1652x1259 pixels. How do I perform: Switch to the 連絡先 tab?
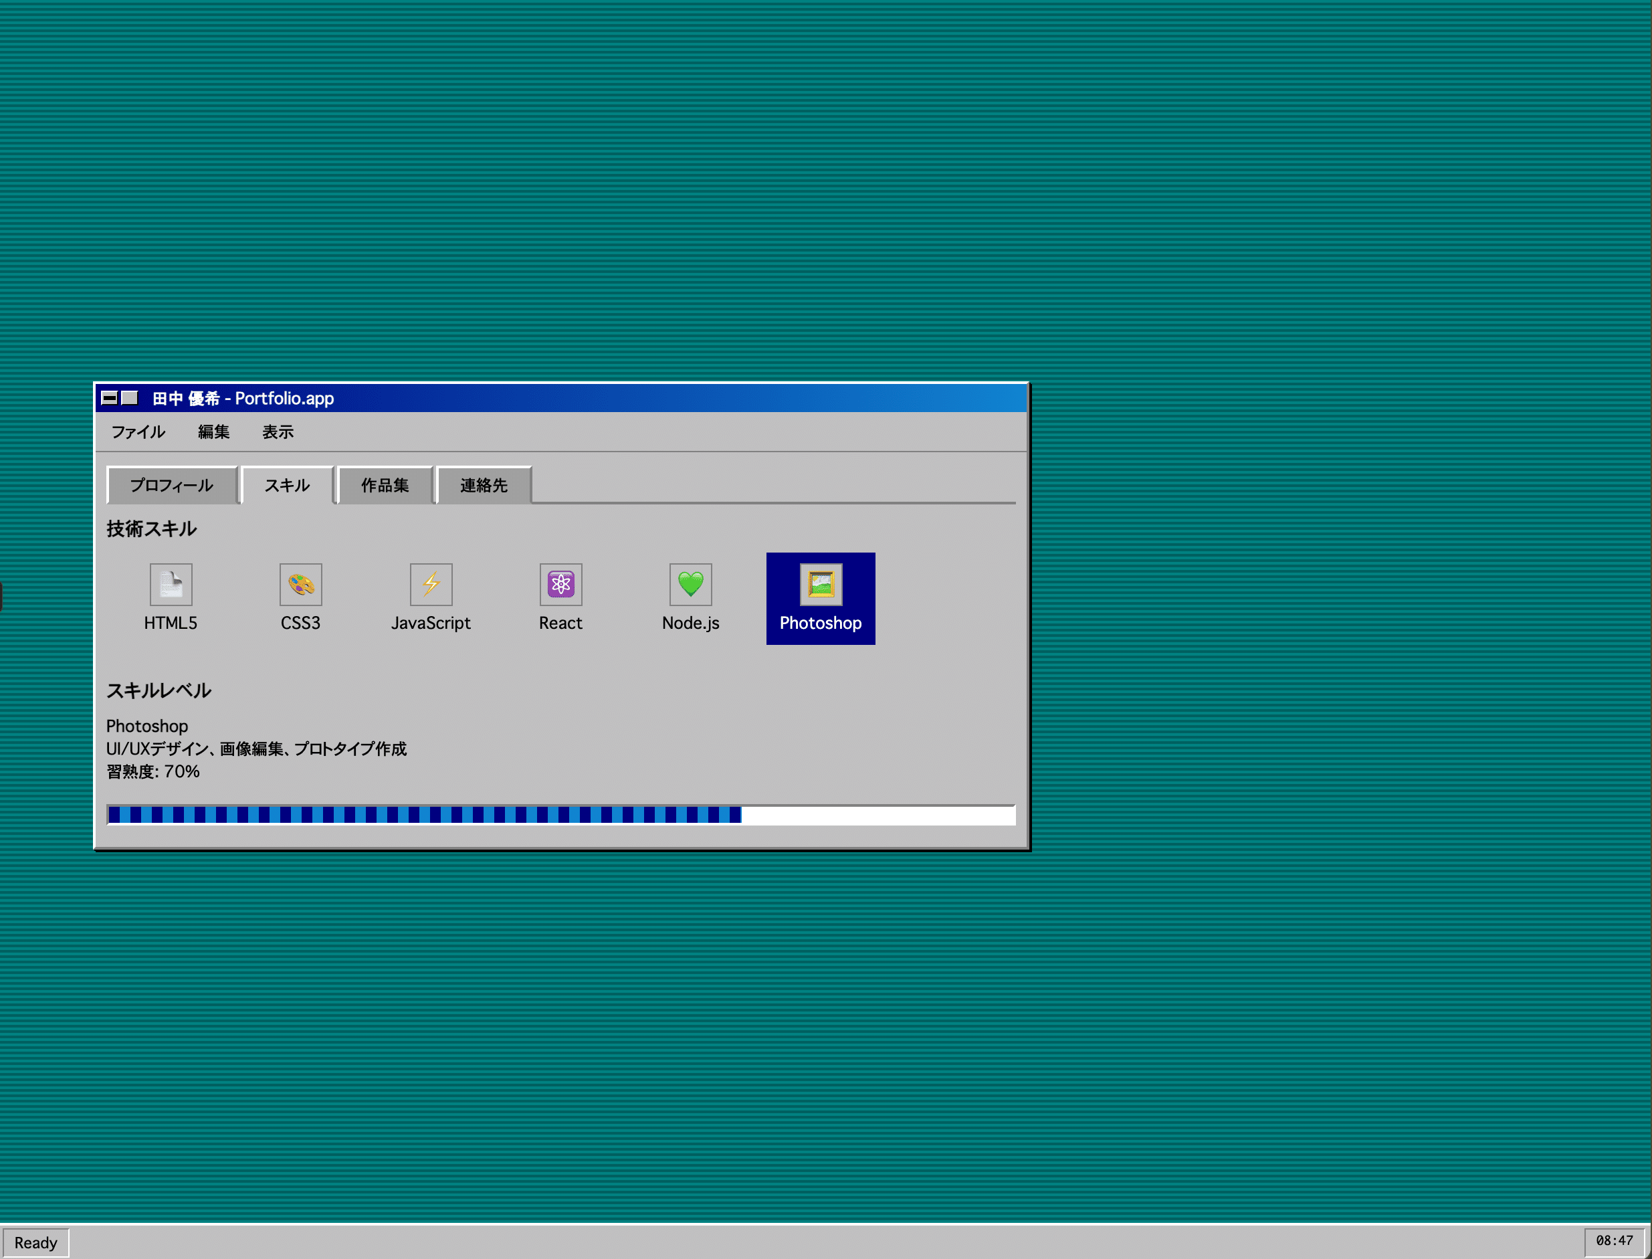[484, 486]
